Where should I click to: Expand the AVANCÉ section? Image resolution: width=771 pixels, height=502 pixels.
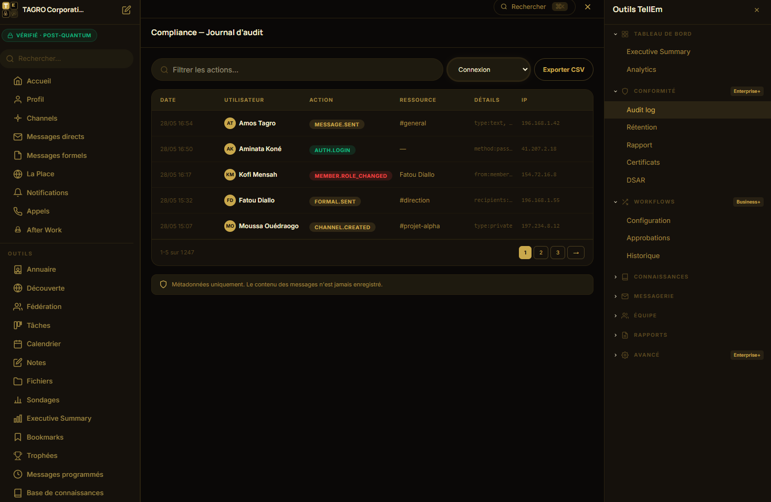[x=616, y=355]
